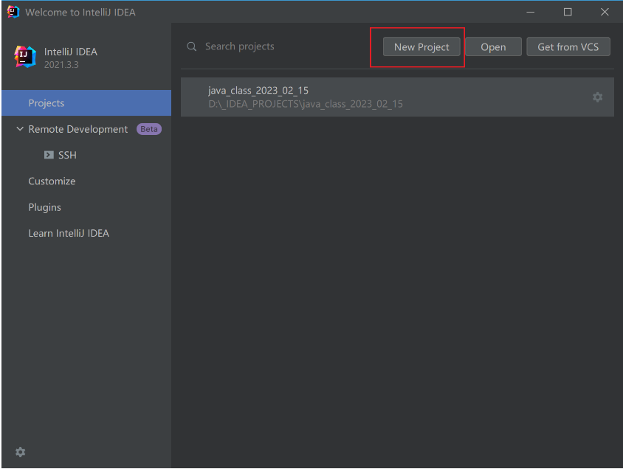
Task: Select the Projects tab in the sidebar
Action: tap(86, 103)
